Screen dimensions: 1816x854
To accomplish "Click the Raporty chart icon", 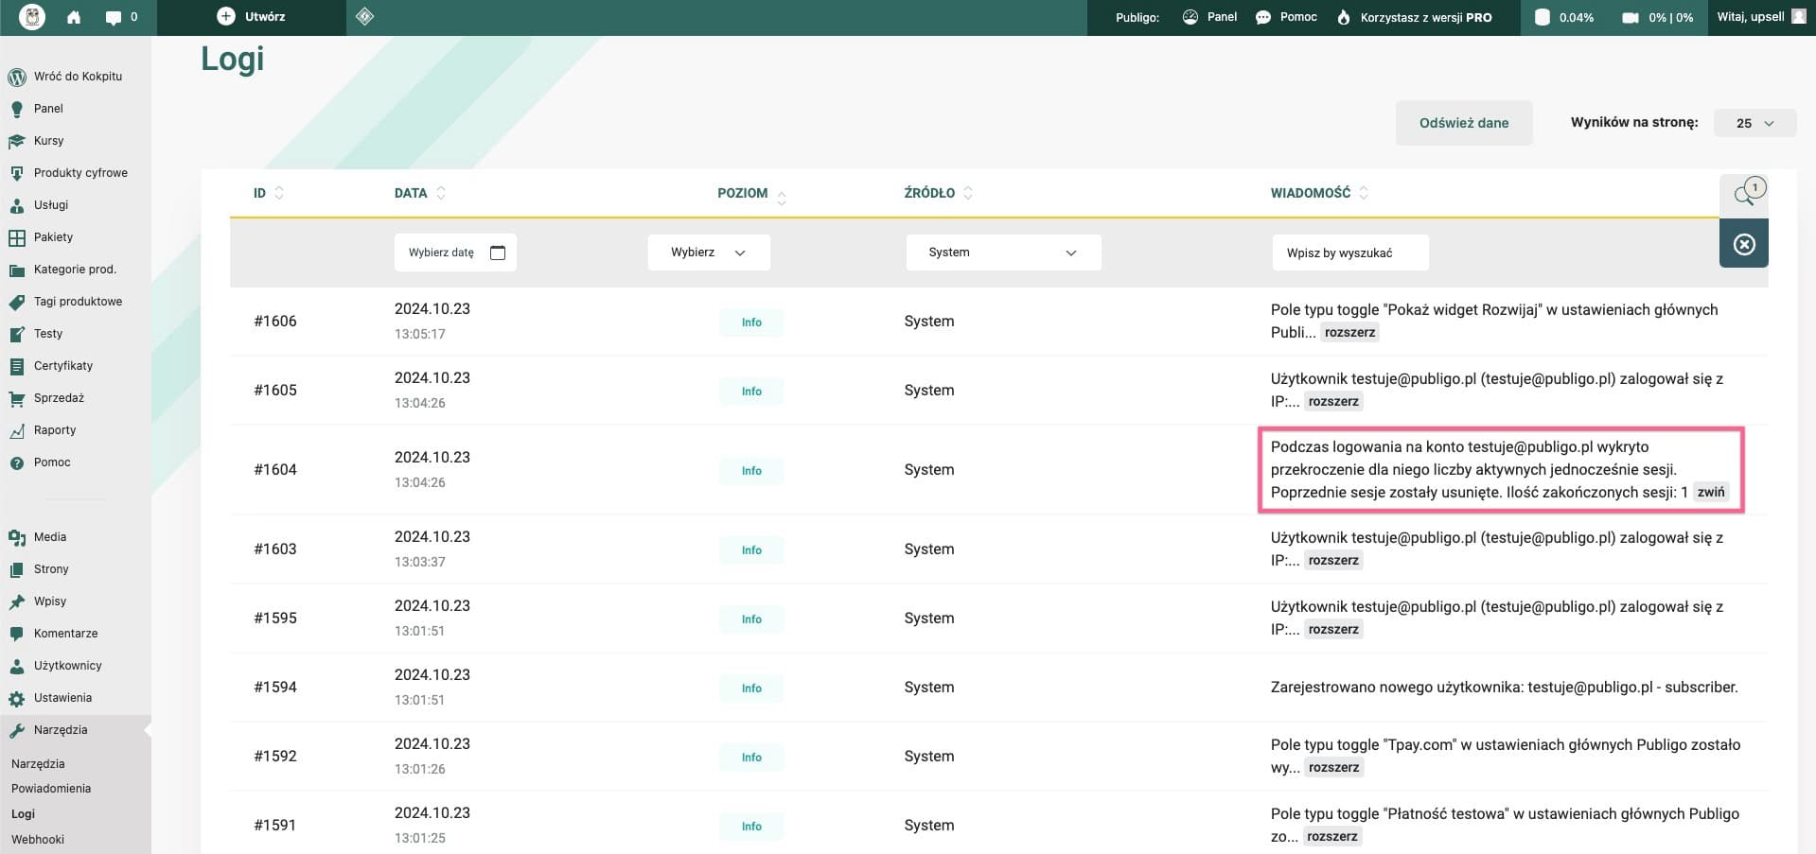I will click(x=16, y=431).
